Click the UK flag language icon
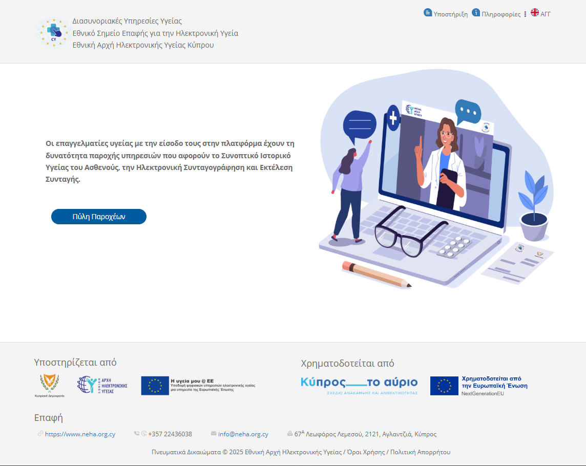 point(535,13)
